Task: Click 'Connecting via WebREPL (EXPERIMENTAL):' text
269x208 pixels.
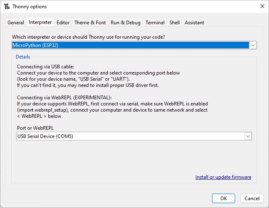Action: [x=64, y=98]
